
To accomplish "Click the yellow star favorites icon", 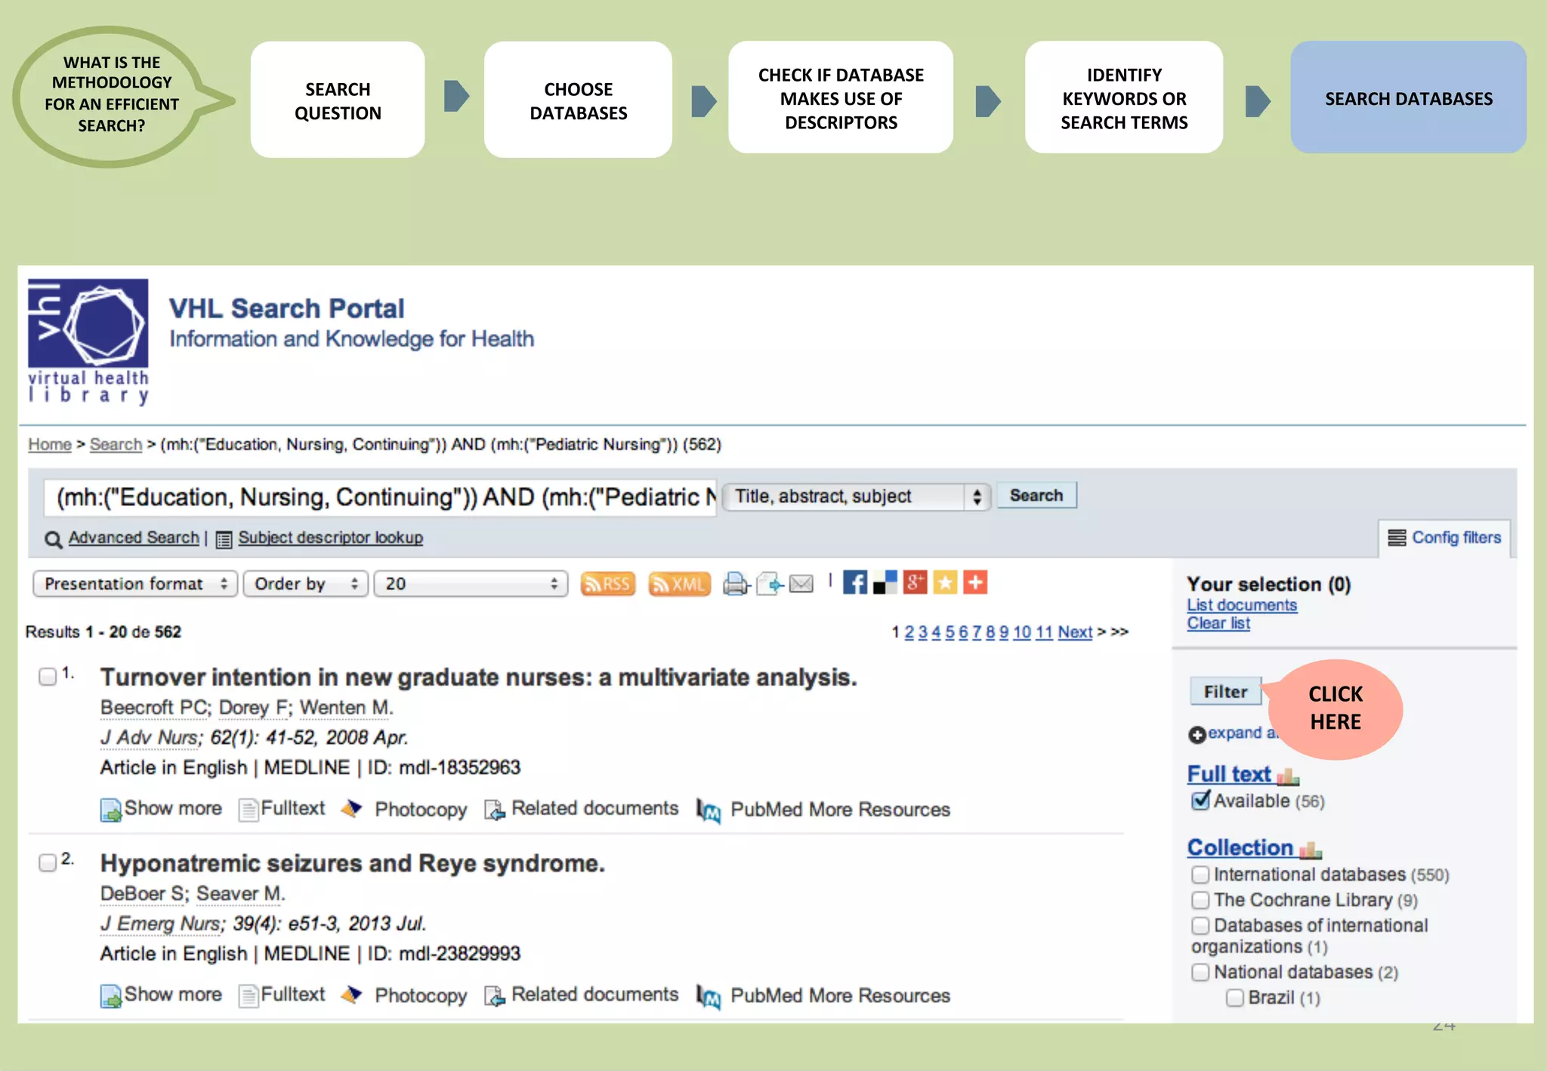I will pyautogui.click(x=945, y=582).
